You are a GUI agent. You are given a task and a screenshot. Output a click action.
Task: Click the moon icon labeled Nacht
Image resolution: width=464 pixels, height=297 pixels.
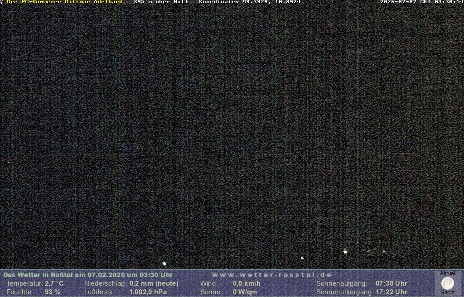[447, 283]
